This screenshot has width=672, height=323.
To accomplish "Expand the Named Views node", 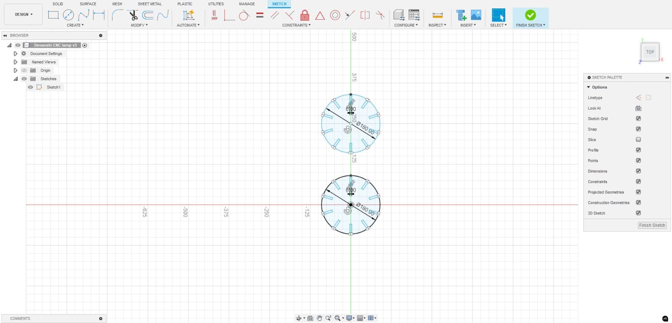I will coord(16,62).
